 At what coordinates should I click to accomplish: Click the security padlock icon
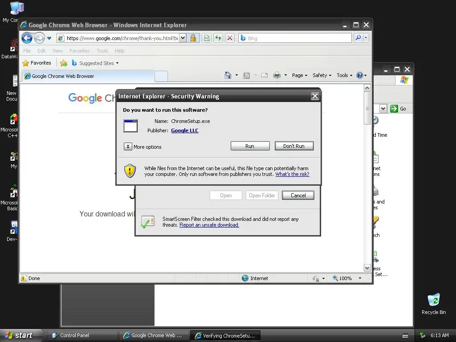193,38
